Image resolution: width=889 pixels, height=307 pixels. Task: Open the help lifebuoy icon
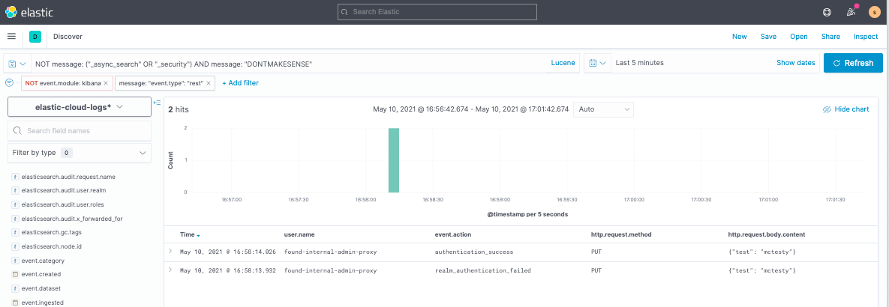827,12
